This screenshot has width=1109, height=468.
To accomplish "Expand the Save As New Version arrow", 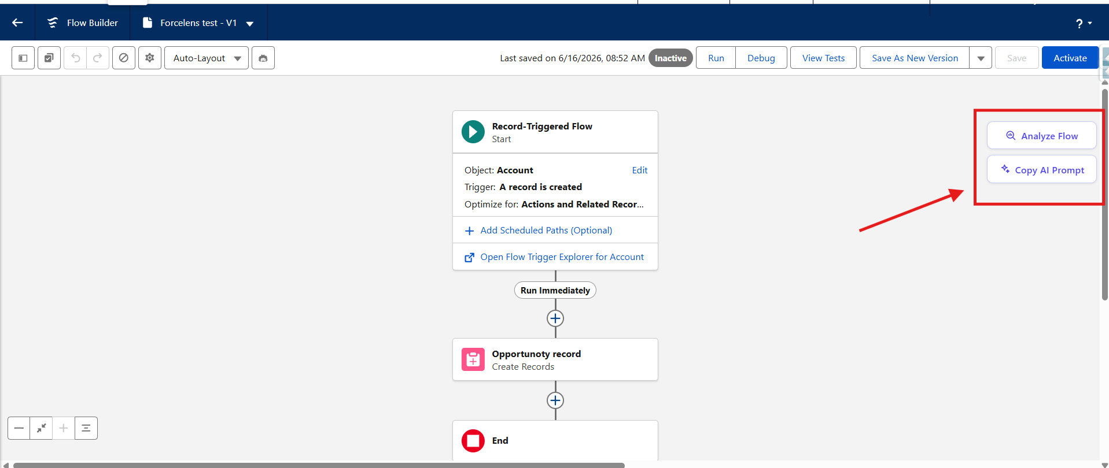I will tap(981, 58).
